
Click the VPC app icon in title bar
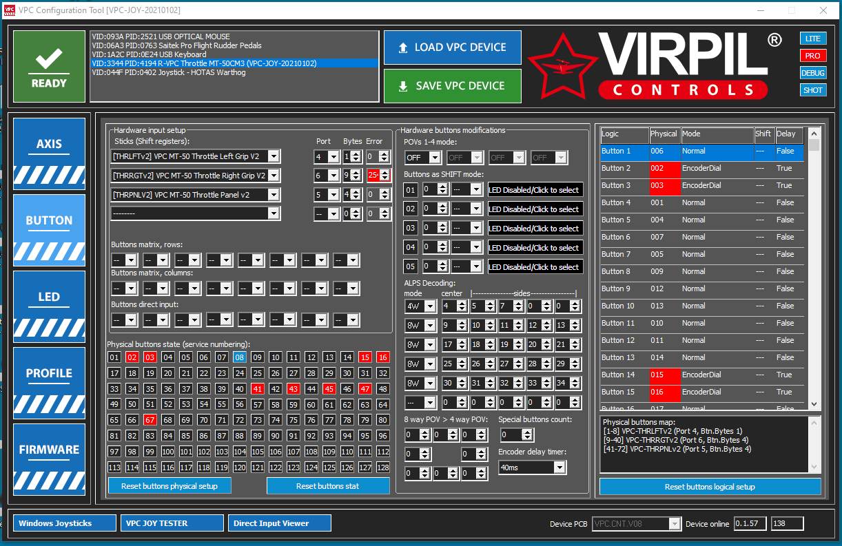(8, 10)
